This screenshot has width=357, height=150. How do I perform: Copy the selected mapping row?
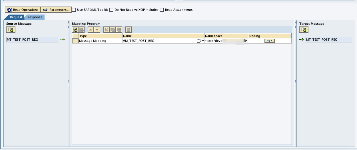pyautogui.click(x=113, y=30)
